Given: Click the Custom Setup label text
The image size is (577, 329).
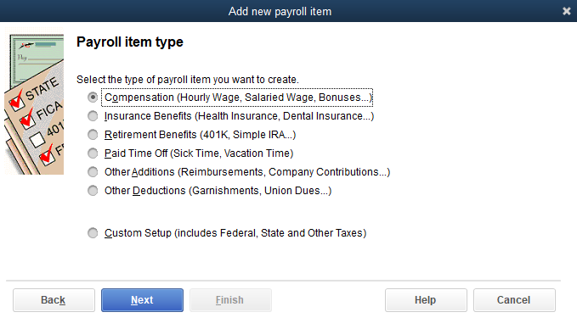Looking at the screenshot, I should pyautogui.click(x=235, y=233).
